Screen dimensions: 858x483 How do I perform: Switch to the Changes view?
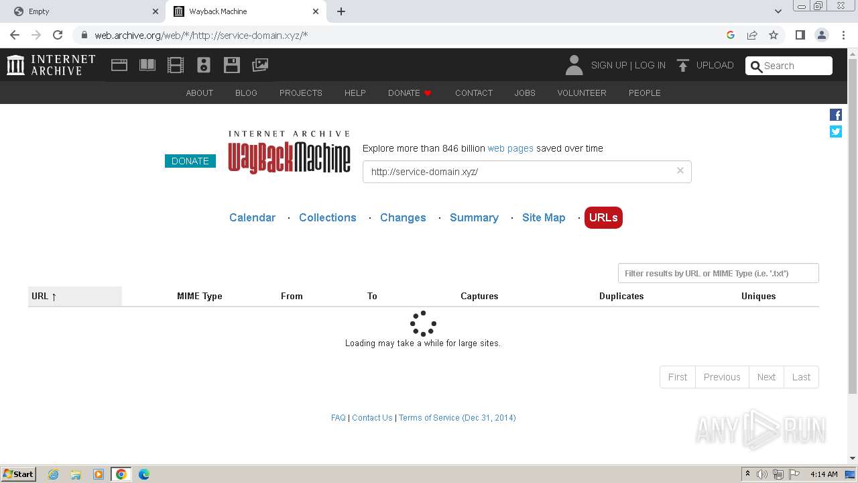(403, 217)
